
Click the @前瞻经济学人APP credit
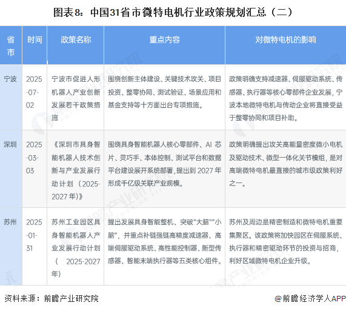click(310, 298)
